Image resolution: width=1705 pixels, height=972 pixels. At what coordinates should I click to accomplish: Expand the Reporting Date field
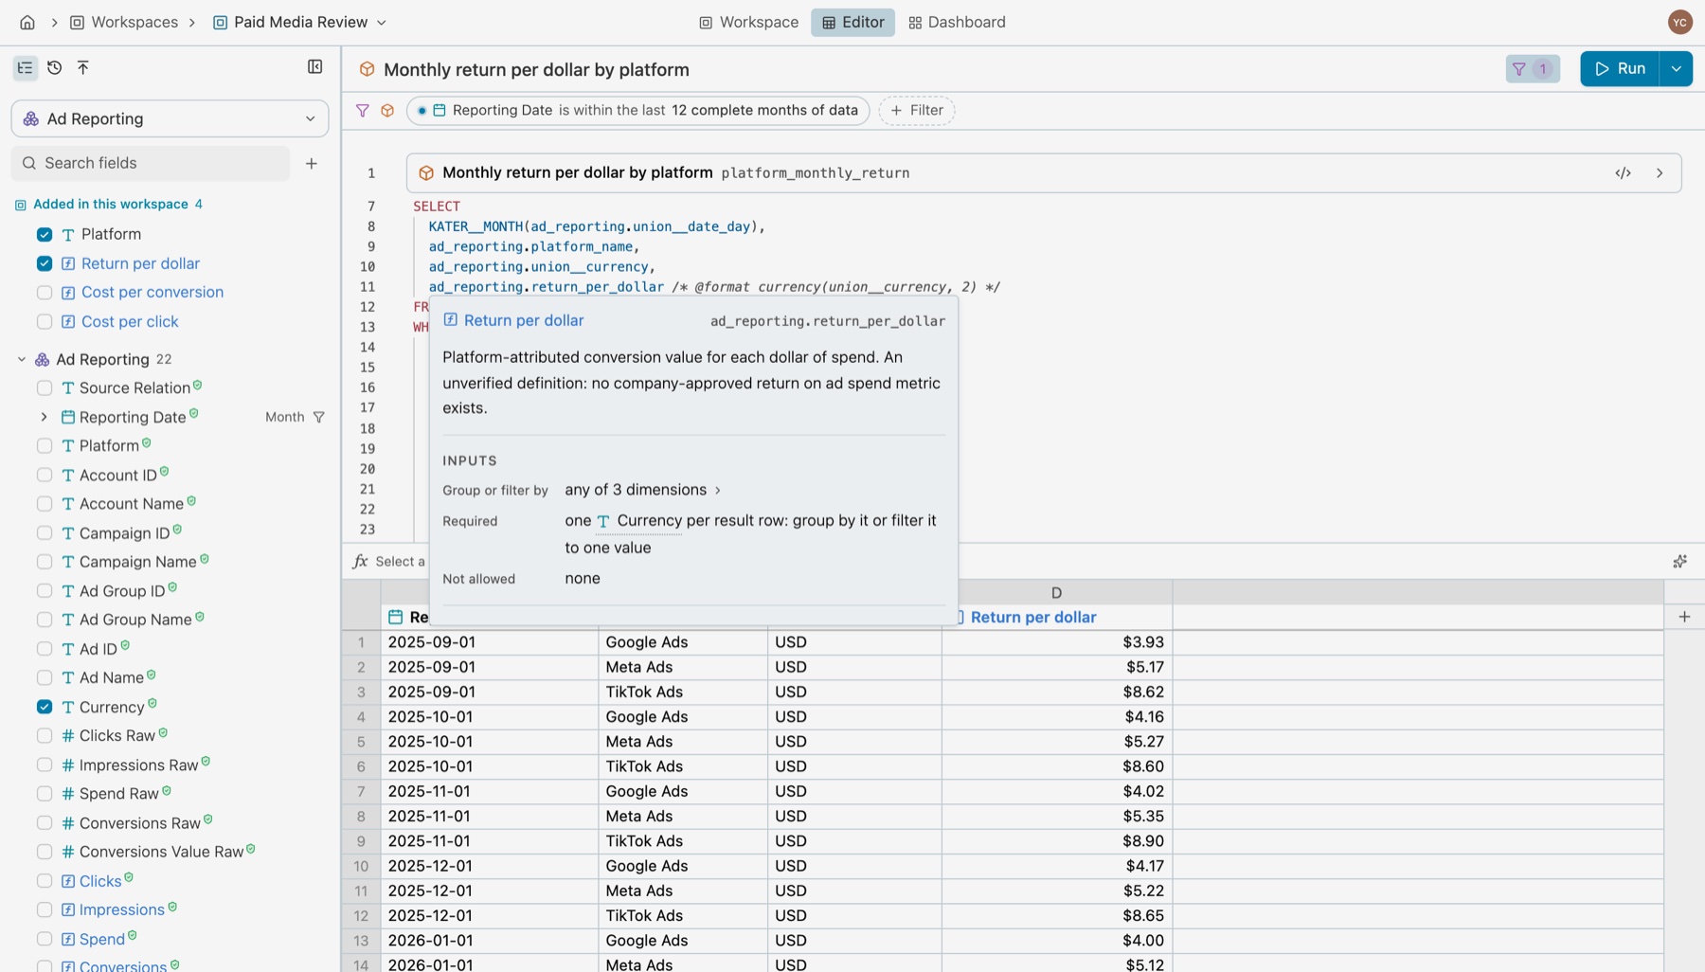tap(44, 417)
